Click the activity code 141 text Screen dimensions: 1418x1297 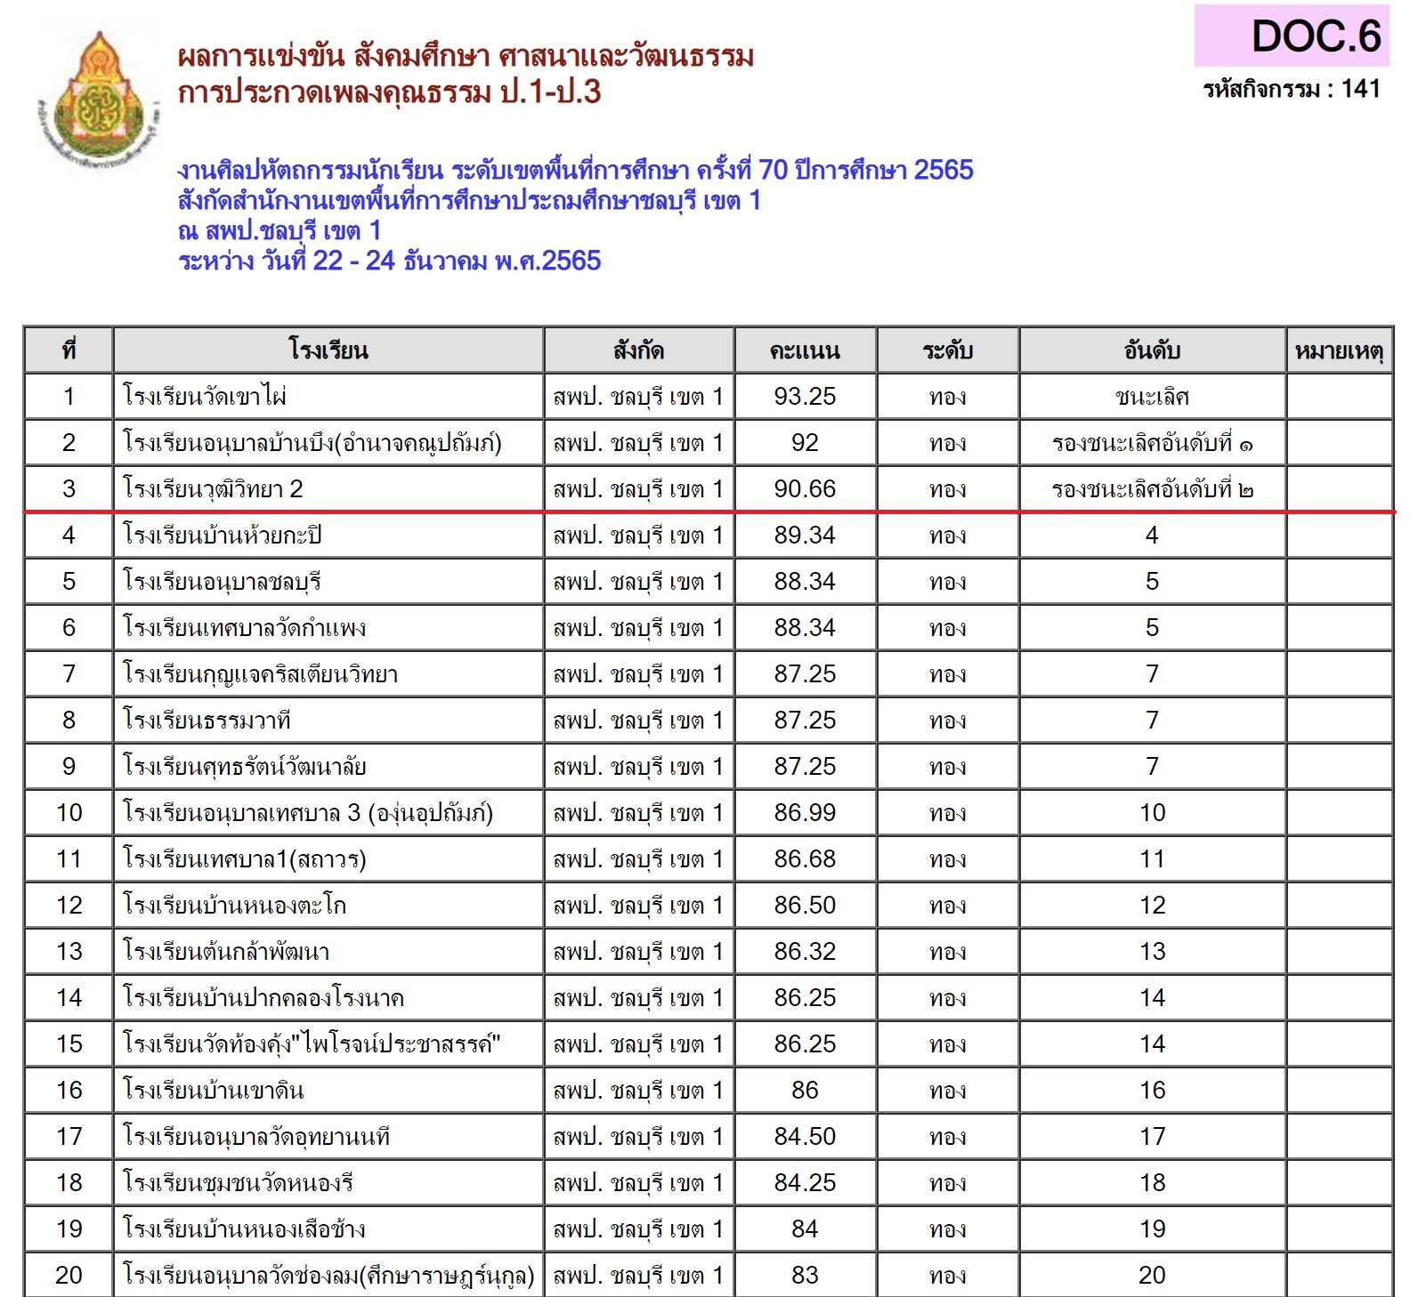pyautogui.click(x=1291, y=89)
